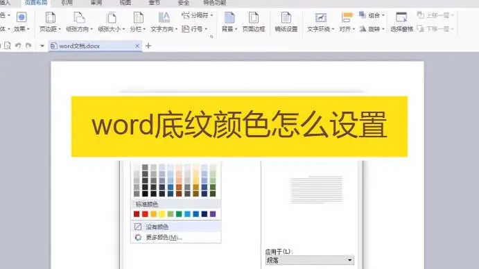The height and width of the screenshot is (269, 479).
Task: Click the 文字方向 text direction icon
Action: [x=164, y=17]
